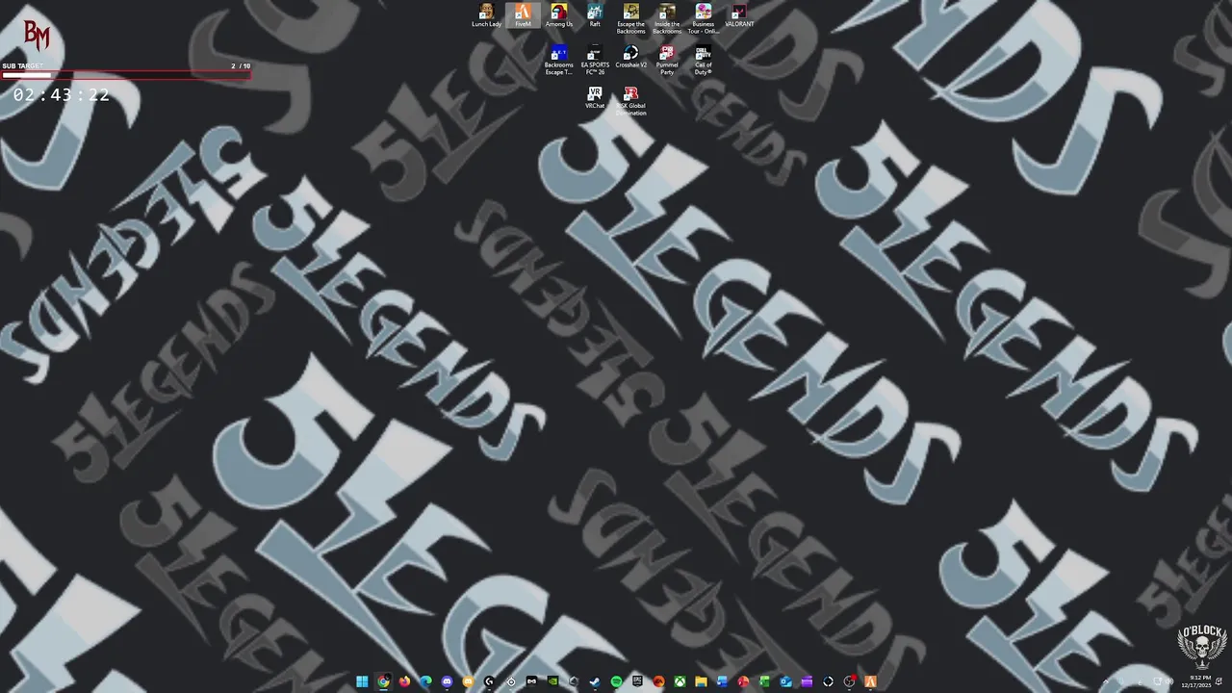1232x693 pixels.
Task: Open the NVIDIA app taskbar icon
Action: coord(552,681)
